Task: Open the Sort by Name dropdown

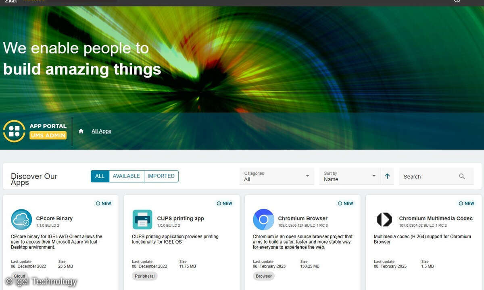Action: 350,176
